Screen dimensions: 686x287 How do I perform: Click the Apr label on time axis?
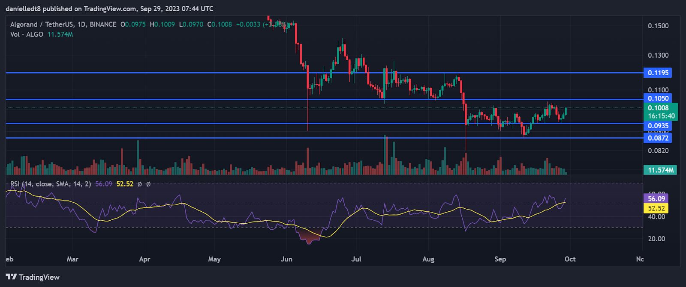(x=144, y=259)
